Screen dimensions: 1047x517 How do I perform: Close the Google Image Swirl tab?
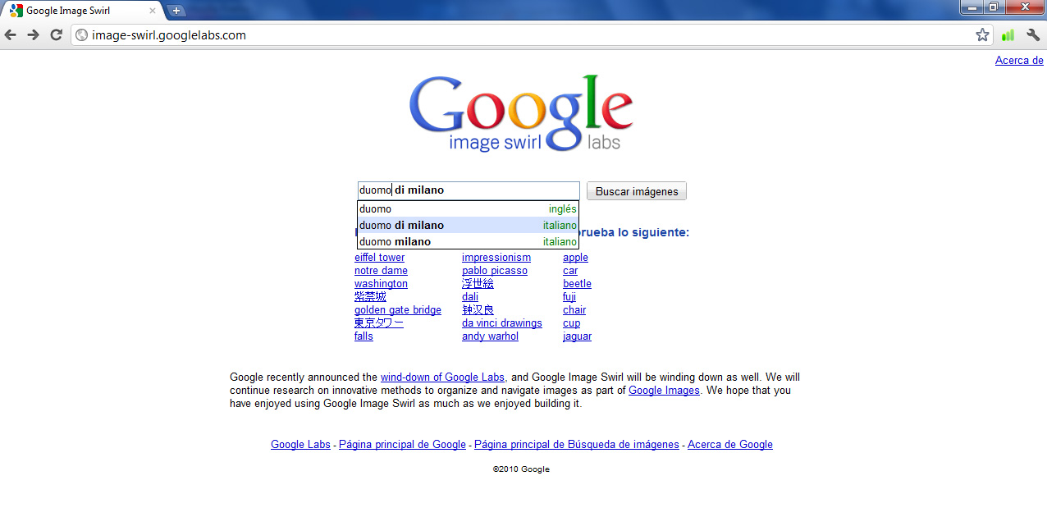pyautogui.click(x=152, y=11)
